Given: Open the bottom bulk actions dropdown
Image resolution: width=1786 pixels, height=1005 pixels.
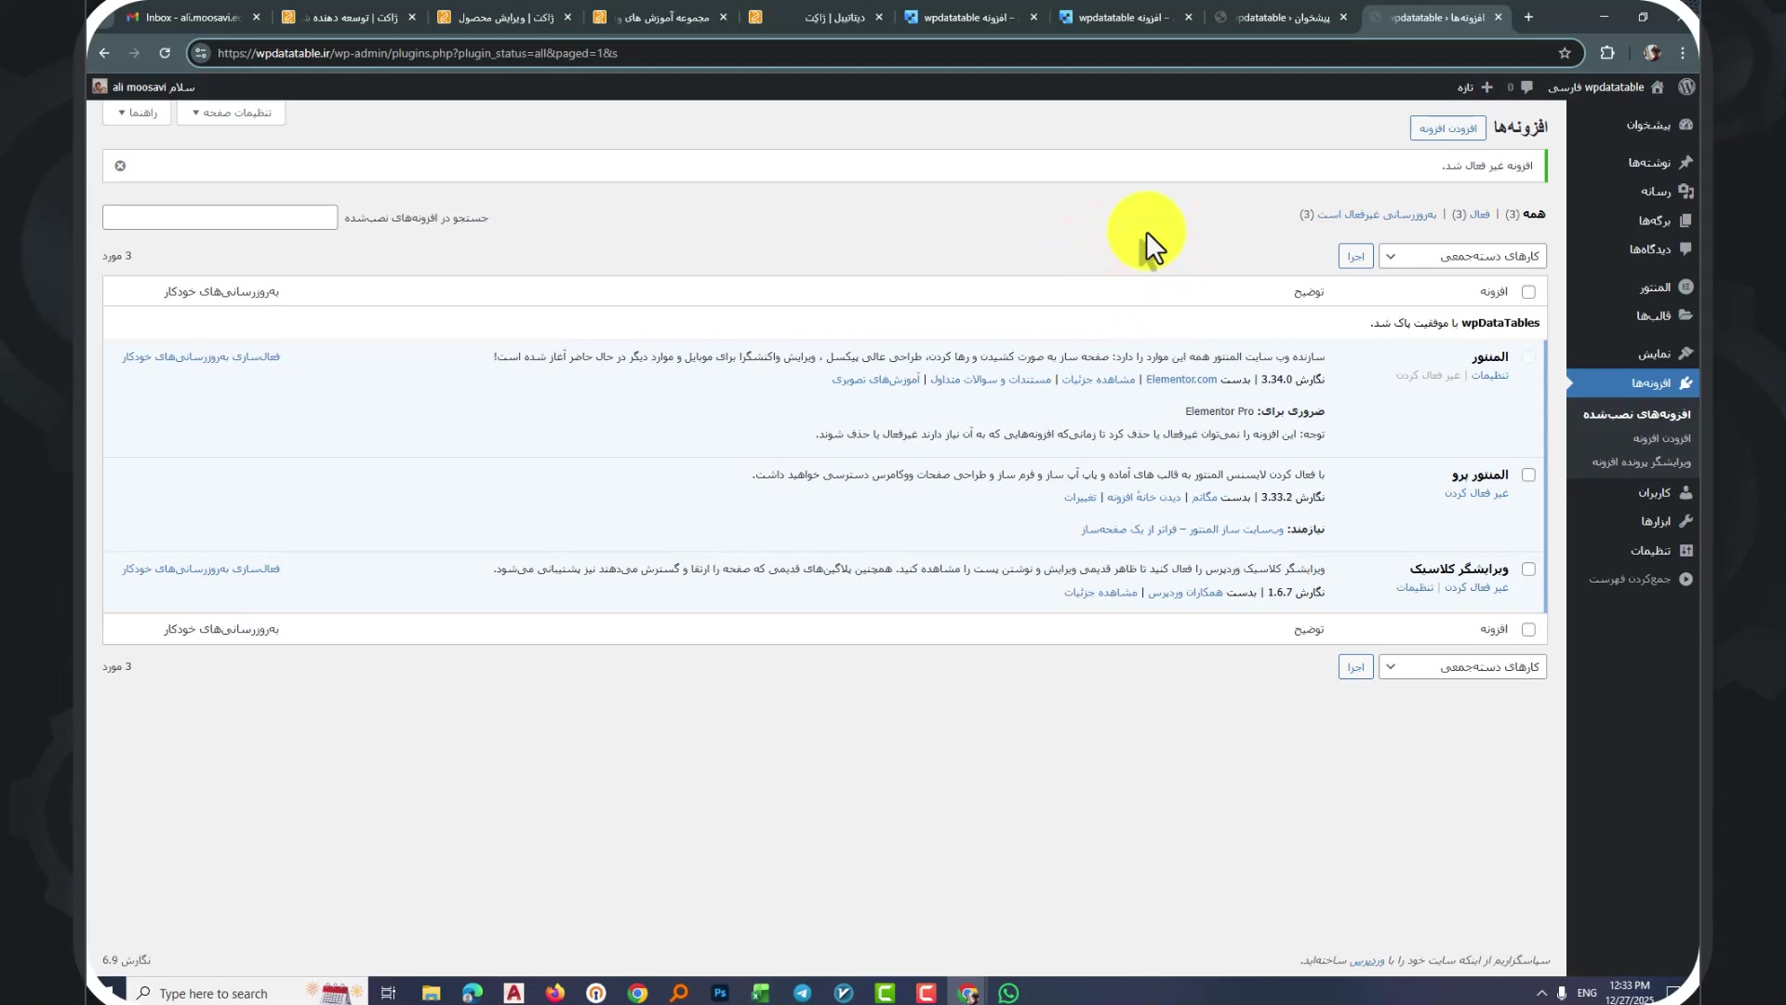Looking at the screenshot, I should point(1461,667).
